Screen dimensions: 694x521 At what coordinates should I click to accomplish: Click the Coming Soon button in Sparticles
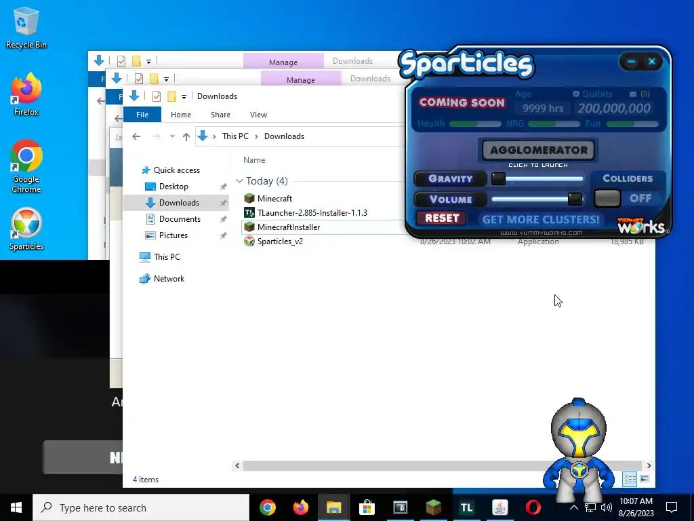462,103
